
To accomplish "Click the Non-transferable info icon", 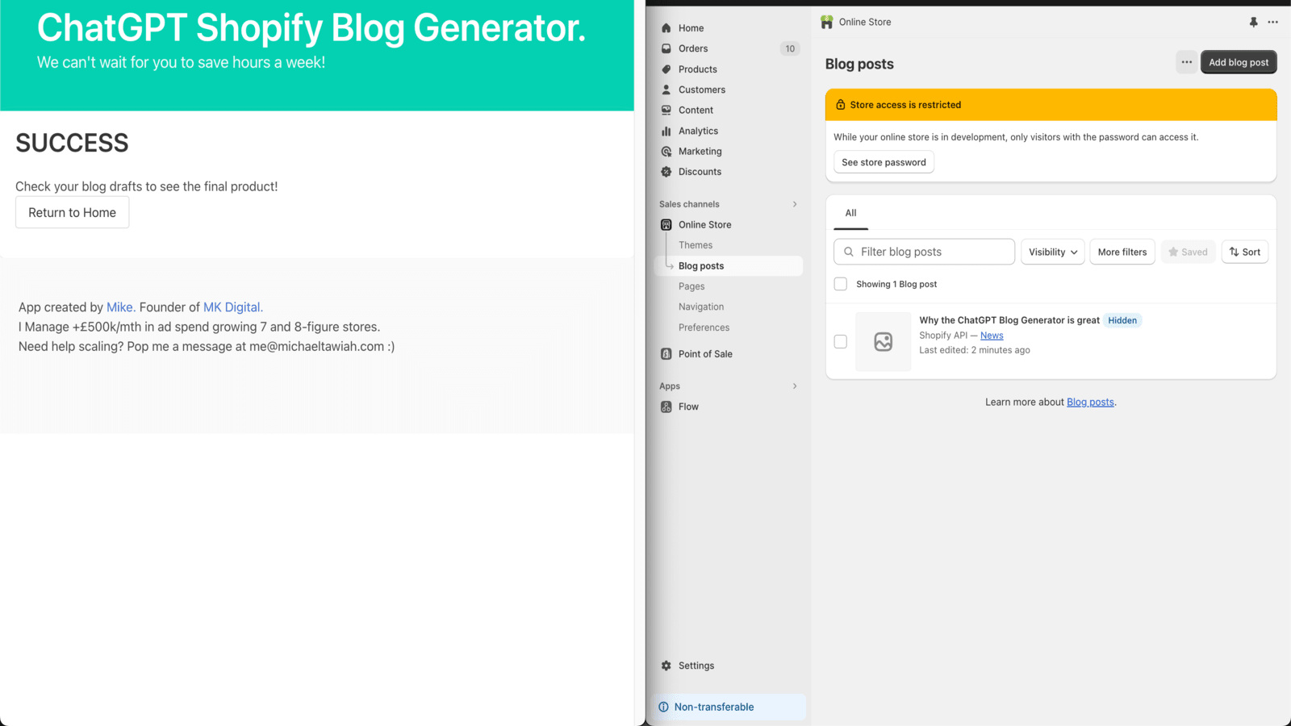I will pos(664,707).
